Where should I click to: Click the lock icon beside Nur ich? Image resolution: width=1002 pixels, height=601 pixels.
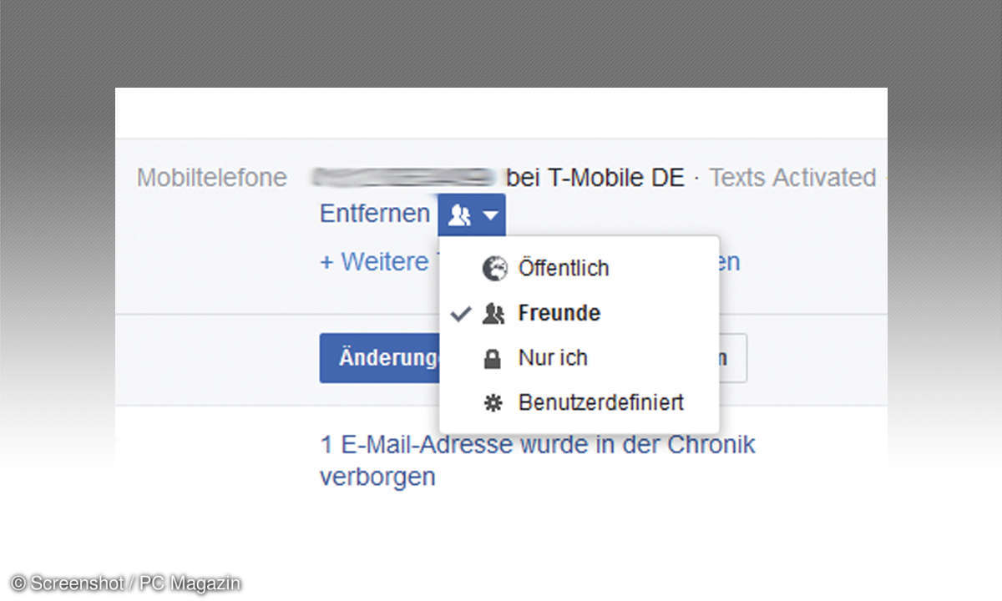coord(493,359)
